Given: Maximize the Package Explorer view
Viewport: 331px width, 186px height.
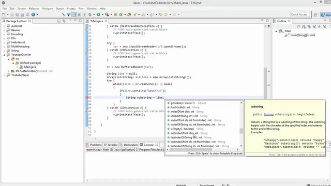Looking at the screenshot, I should click(80, 21).
